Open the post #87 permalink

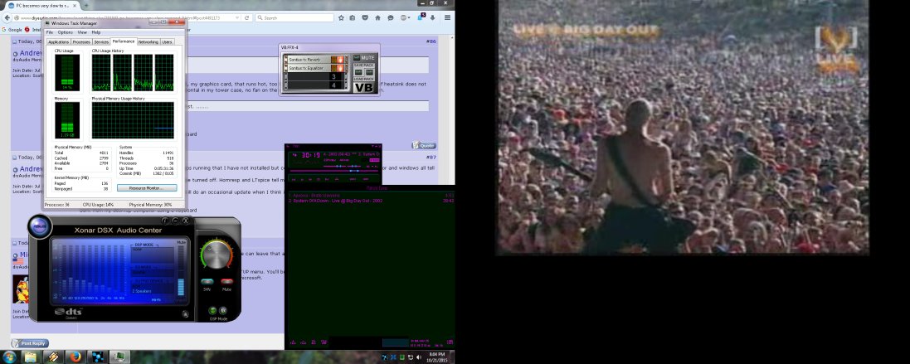431,158
